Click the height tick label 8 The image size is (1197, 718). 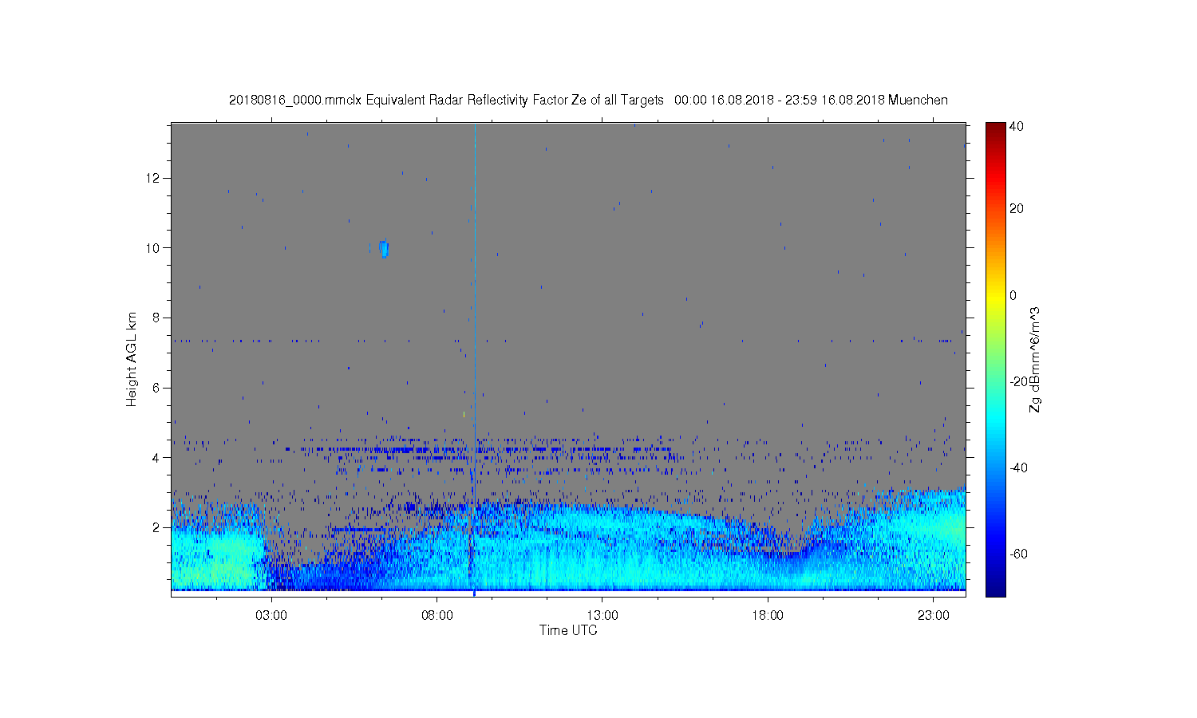coord(156,318)
